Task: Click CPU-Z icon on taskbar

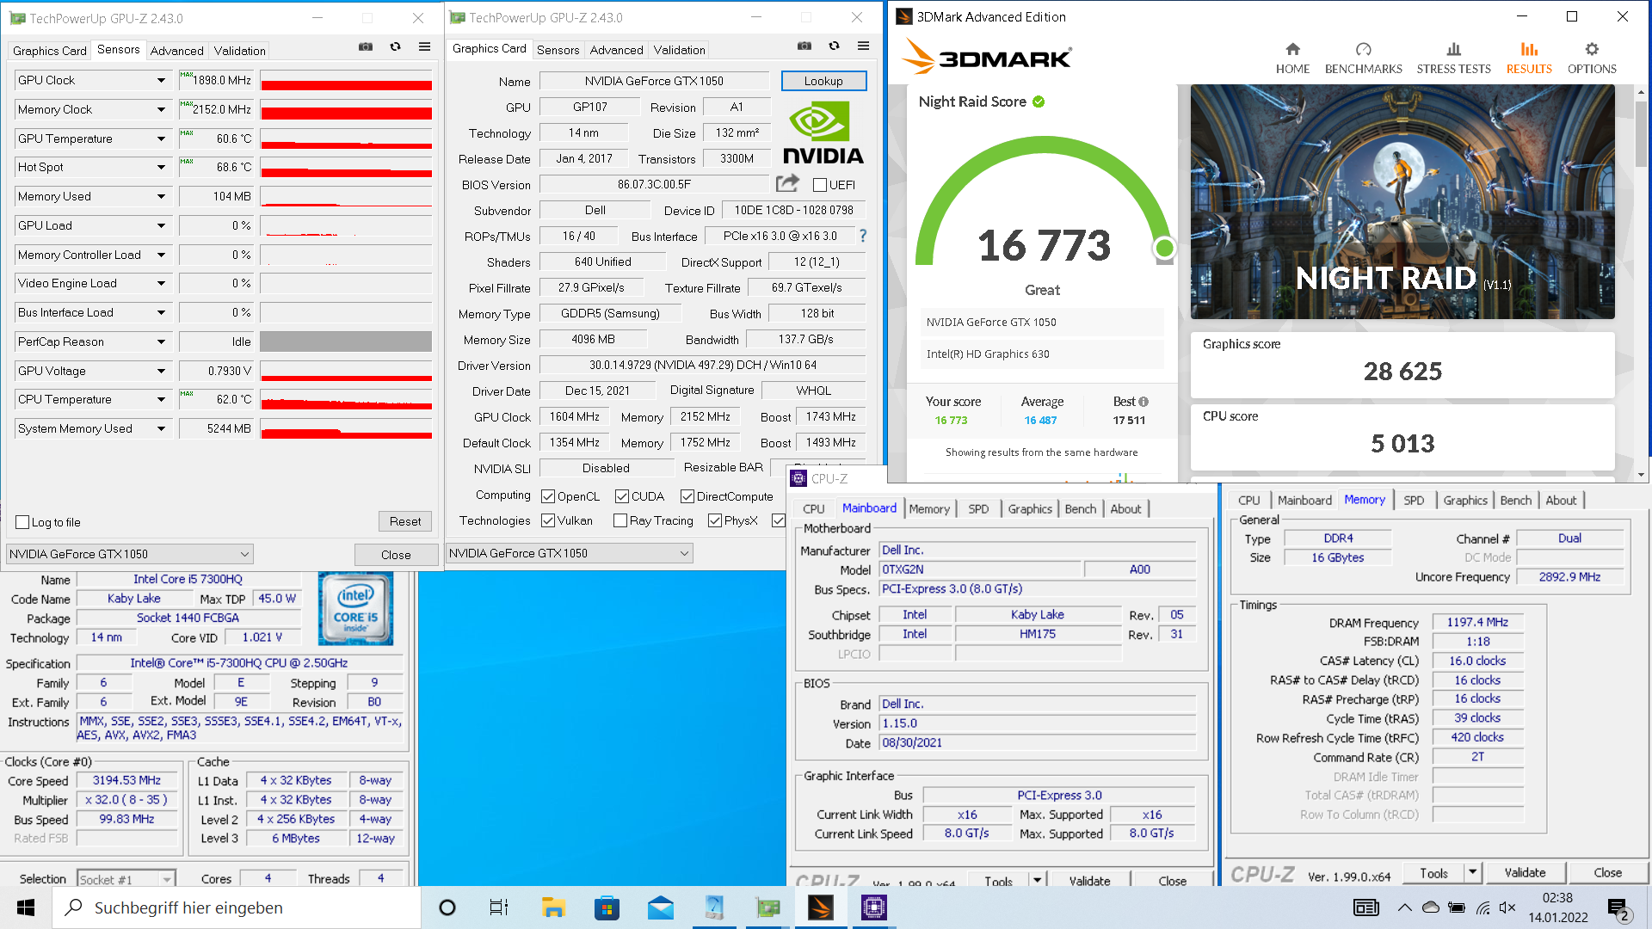Action: (x=874, y=907)
